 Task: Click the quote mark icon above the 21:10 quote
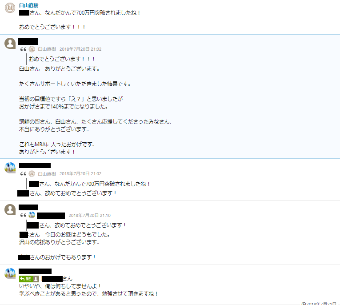[x=23, y=215]
